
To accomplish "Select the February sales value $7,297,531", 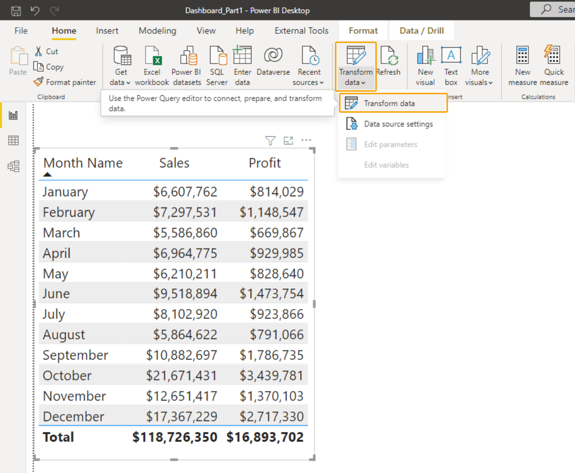I will click(185, 213).
